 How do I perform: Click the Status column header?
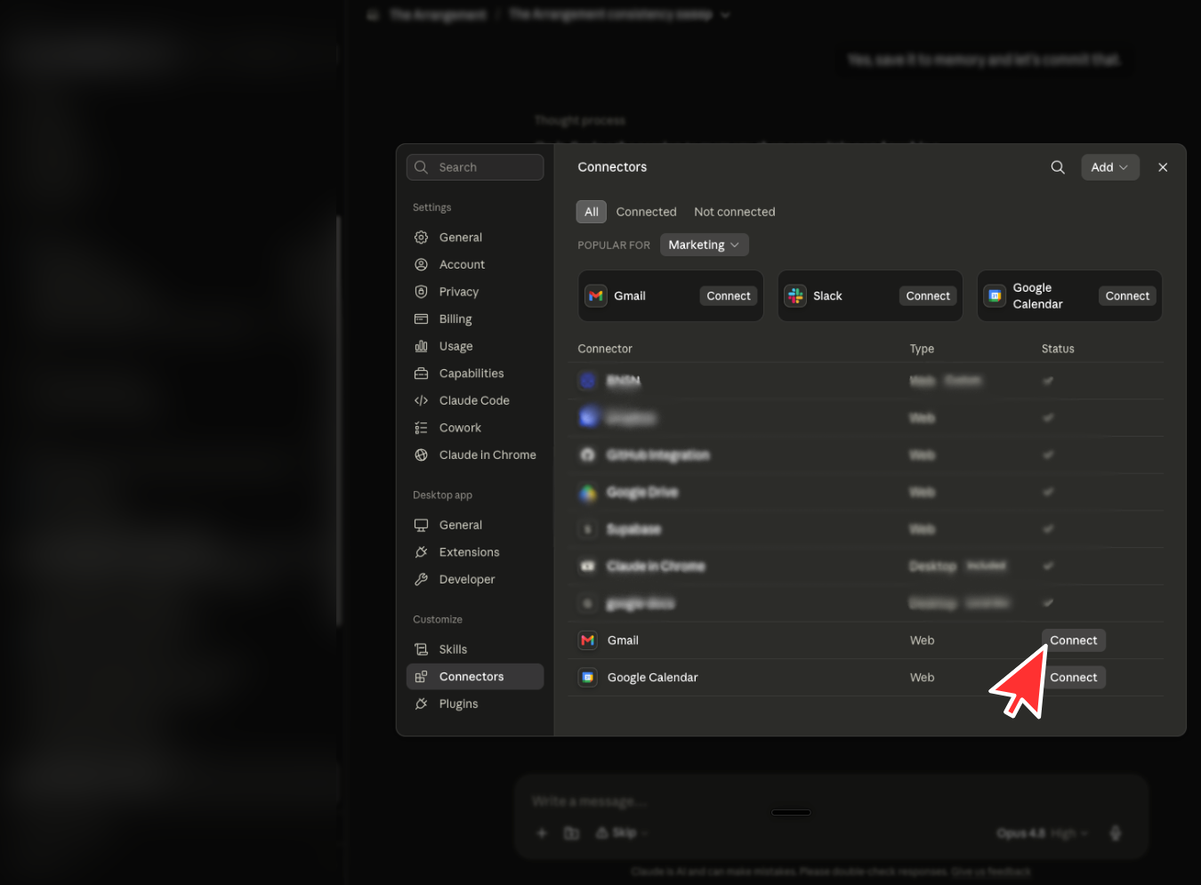(1058, 349)
